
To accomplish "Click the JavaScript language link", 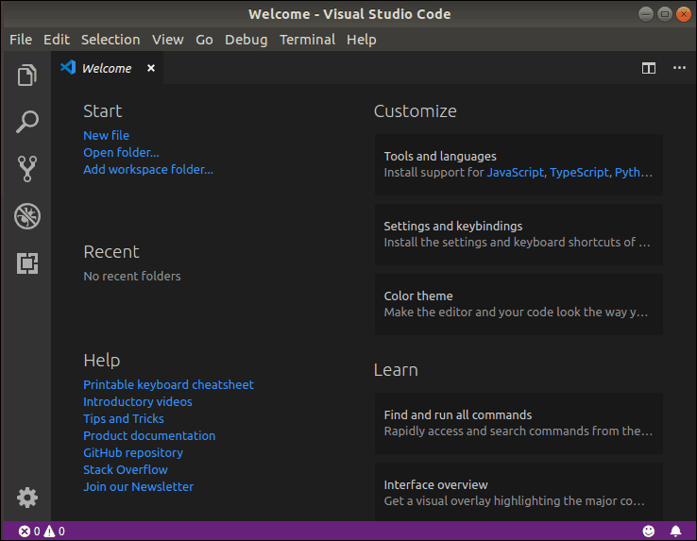I will [x=515, y=173].
